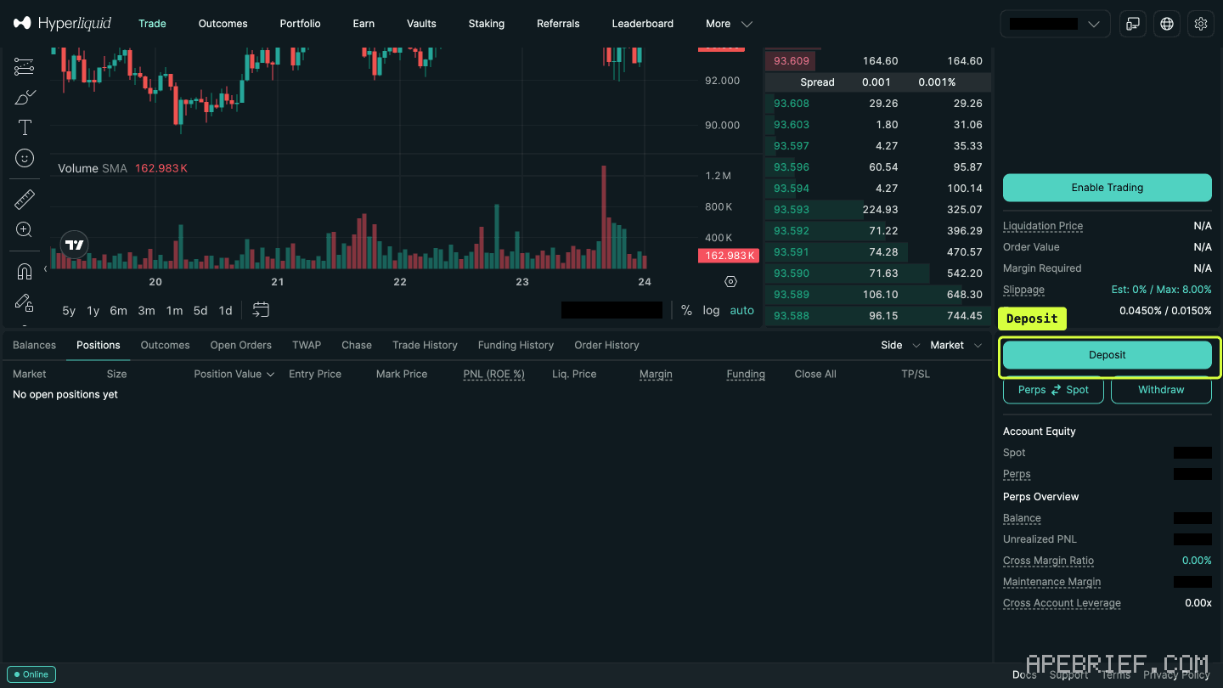Screen dimensions: 1223x688
Task: Go to the Vaults page
Action: click(421, 24)
